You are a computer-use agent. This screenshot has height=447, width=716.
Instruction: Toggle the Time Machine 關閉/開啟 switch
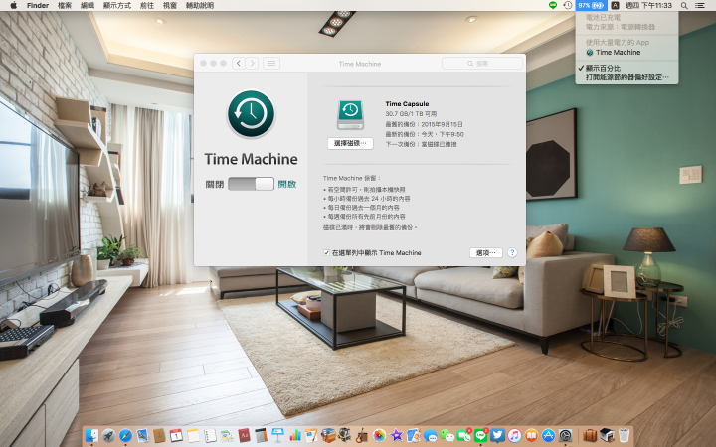pyautogui.click(x=251, y=184)
